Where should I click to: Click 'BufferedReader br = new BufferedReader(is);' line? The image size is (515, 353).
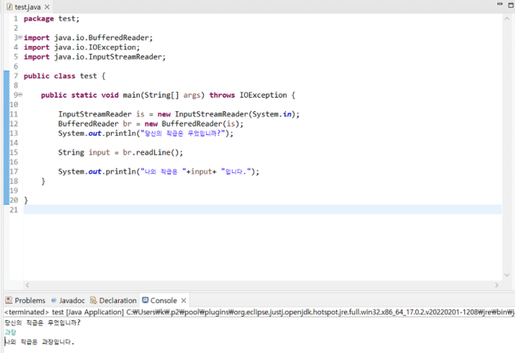tap(151, 123)
